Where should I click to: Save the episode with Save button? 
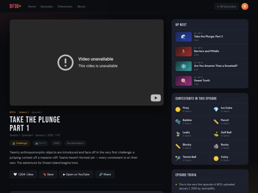click(x=48, y=174)
